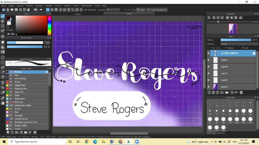Enable crisscross grid snap
The width and height of the screenshot is (259, 145).
tap(56, 10)
